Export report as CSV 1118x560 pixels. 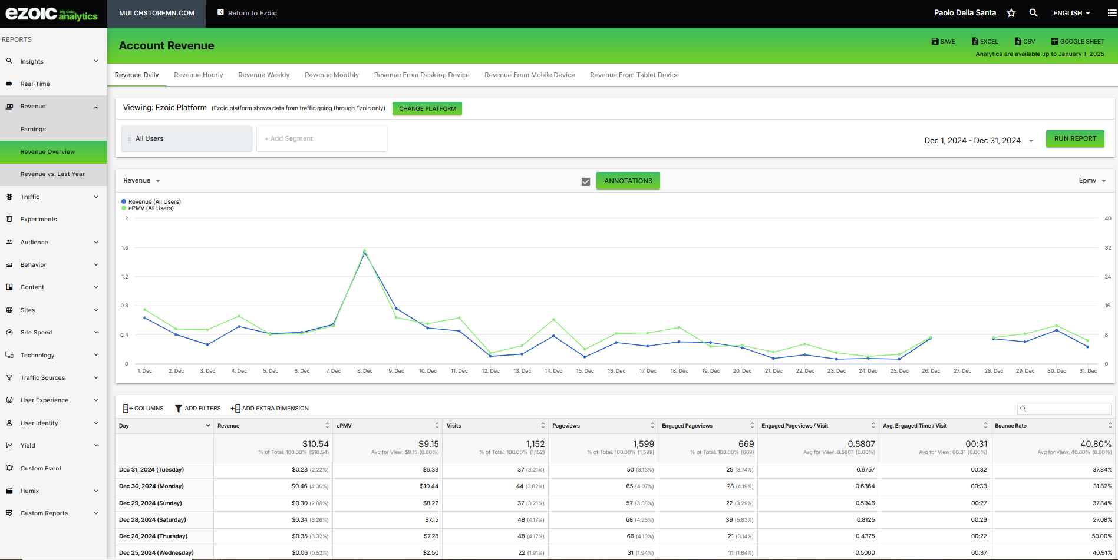[x=1025, y=41]
